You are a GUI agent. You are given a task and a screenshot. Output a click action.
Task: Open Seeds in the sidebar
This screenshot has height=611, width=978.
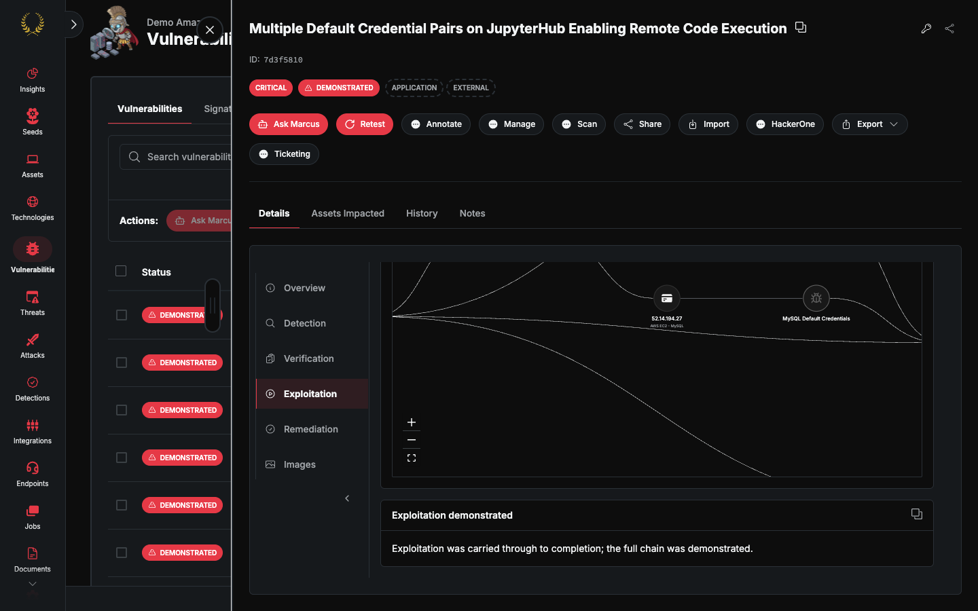(32, 123)
